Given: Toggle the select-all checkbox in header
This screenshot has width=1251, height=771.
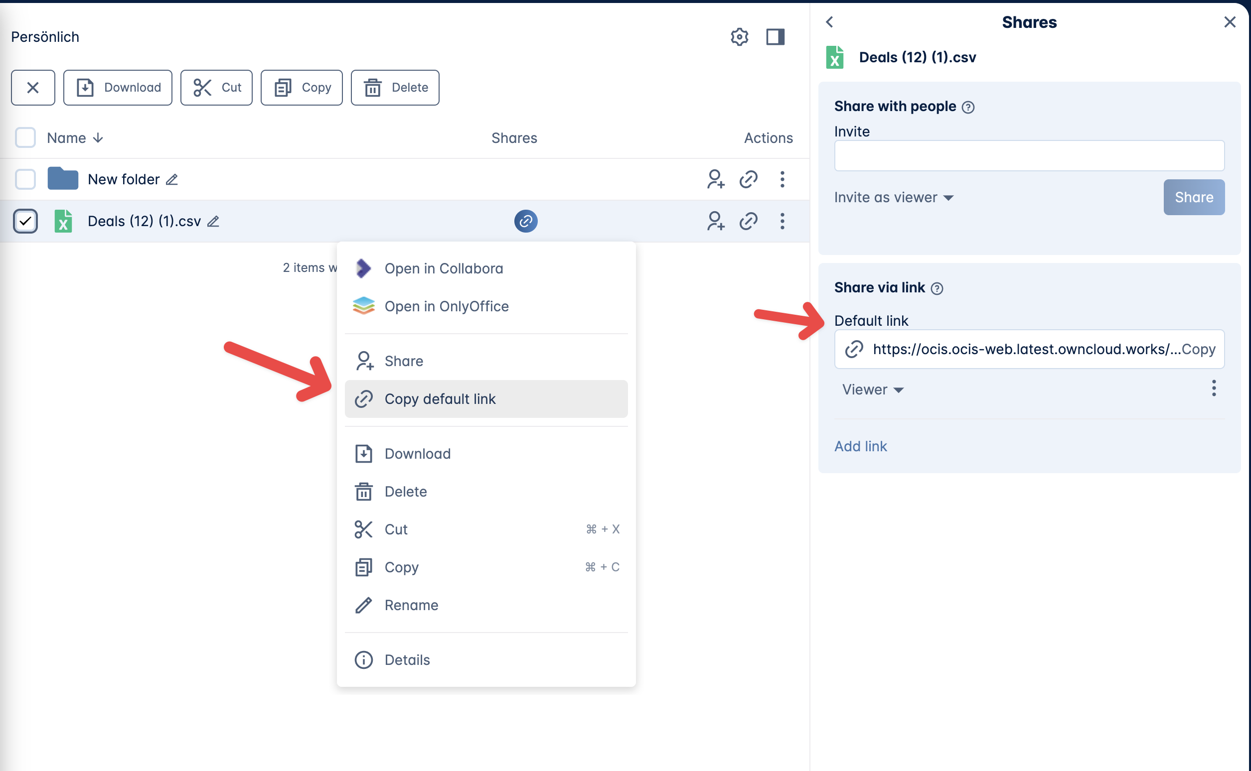Looking at the screenshot, I should coord(25,137).
